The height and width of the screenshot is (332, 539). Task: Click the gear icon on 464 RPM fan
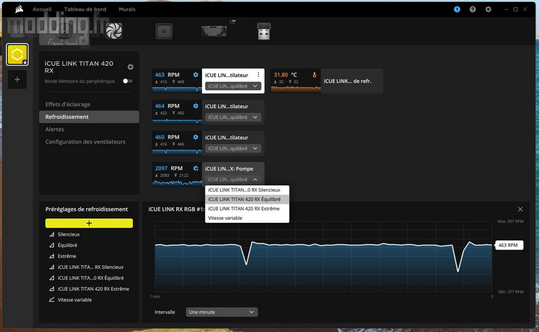pos(196,106)
